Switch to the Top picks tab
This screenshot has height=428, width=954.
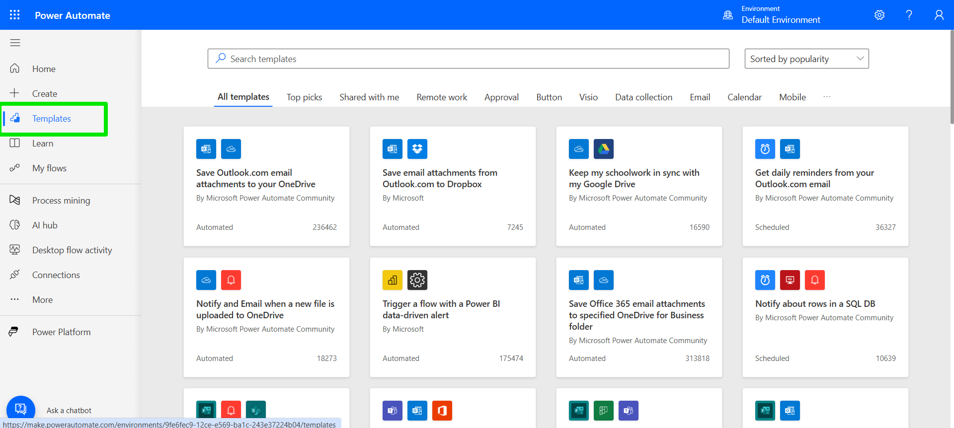304,97
